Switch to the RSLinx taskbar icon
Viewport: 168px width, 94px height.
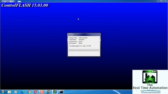pyautogui.click(x=48, y=92)
